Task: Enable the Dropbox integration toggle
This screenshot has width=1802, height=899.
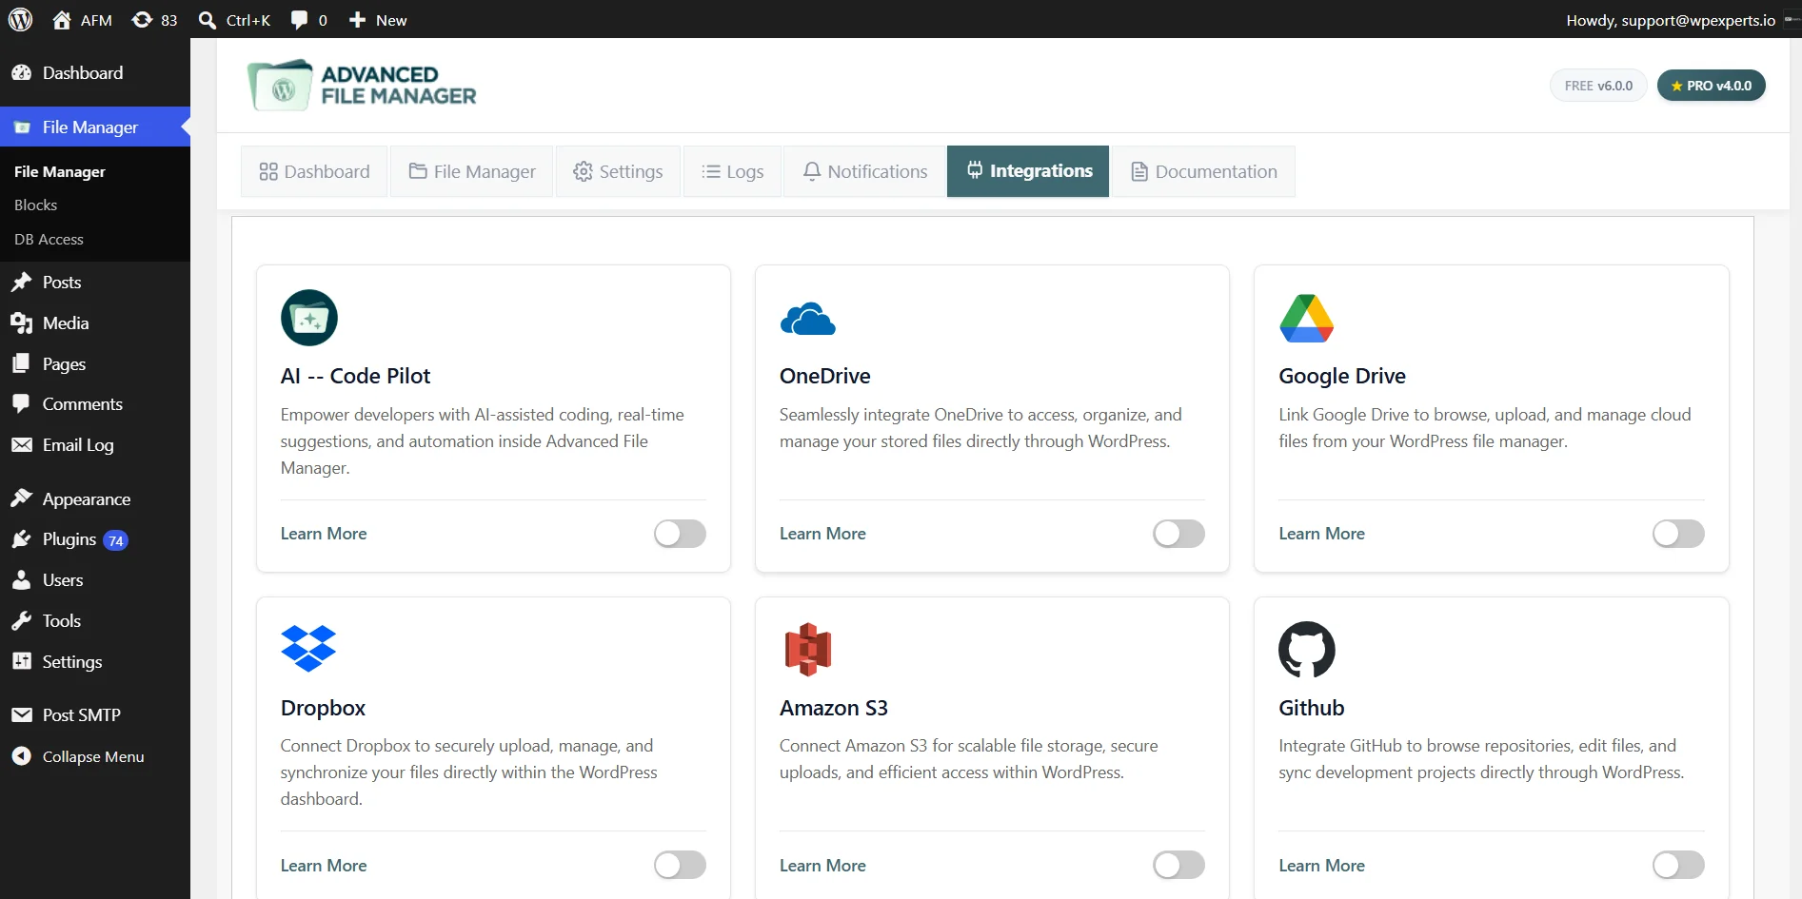Action: [680, 865]
